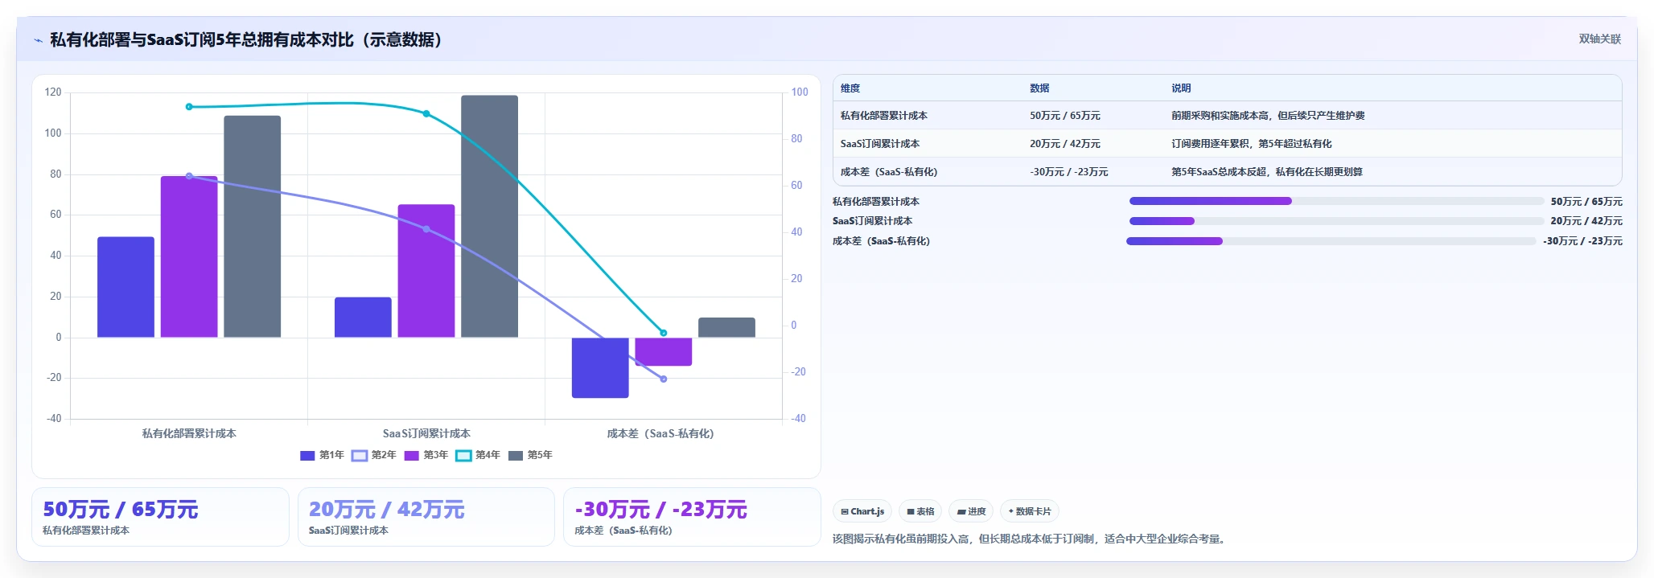The image size is (1654, 578).
Task: Click the 维度 table column header
Action: (850, 88)
